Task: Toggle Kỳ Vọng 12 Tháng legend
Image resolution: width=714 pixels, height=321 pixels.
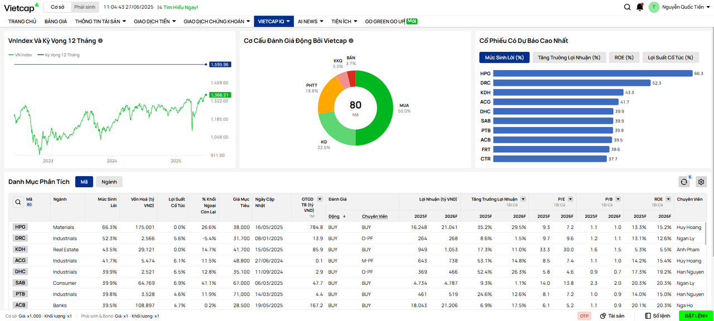Action: click(59, 55)
